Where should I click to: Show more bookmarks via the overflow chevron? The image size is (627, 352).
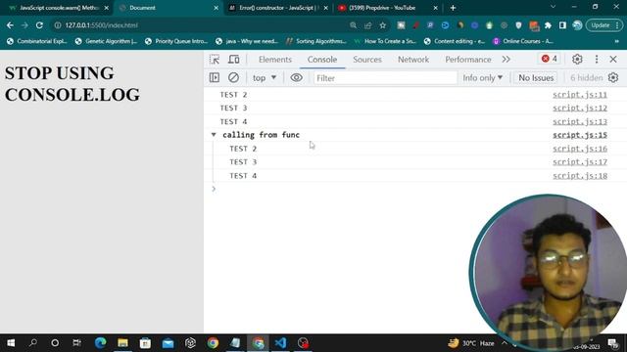click(616, 41)
